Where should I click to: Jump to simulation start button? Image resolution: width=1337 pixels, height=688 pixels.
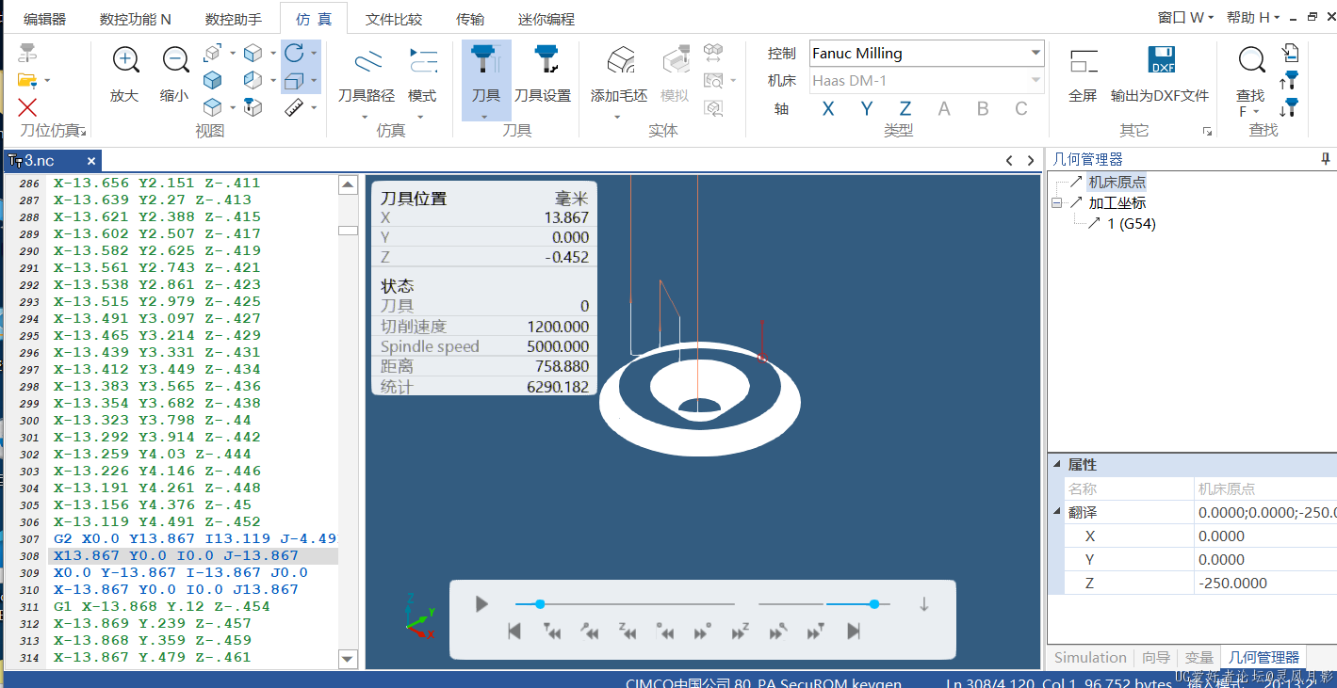coord(514,632)
